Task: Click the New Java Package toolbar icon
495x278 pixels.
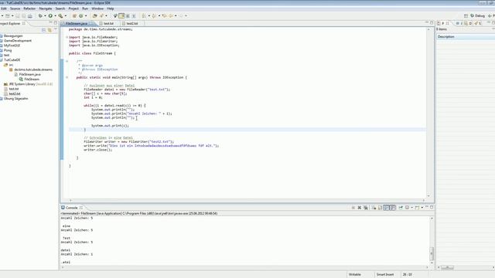Action: point(74,15)
